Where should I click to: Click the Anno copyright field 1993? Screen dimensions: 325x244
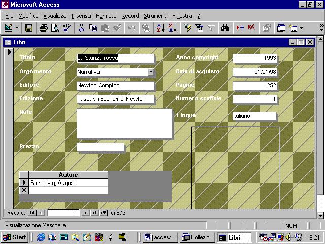pyautogui.click(x=255, y=58)
